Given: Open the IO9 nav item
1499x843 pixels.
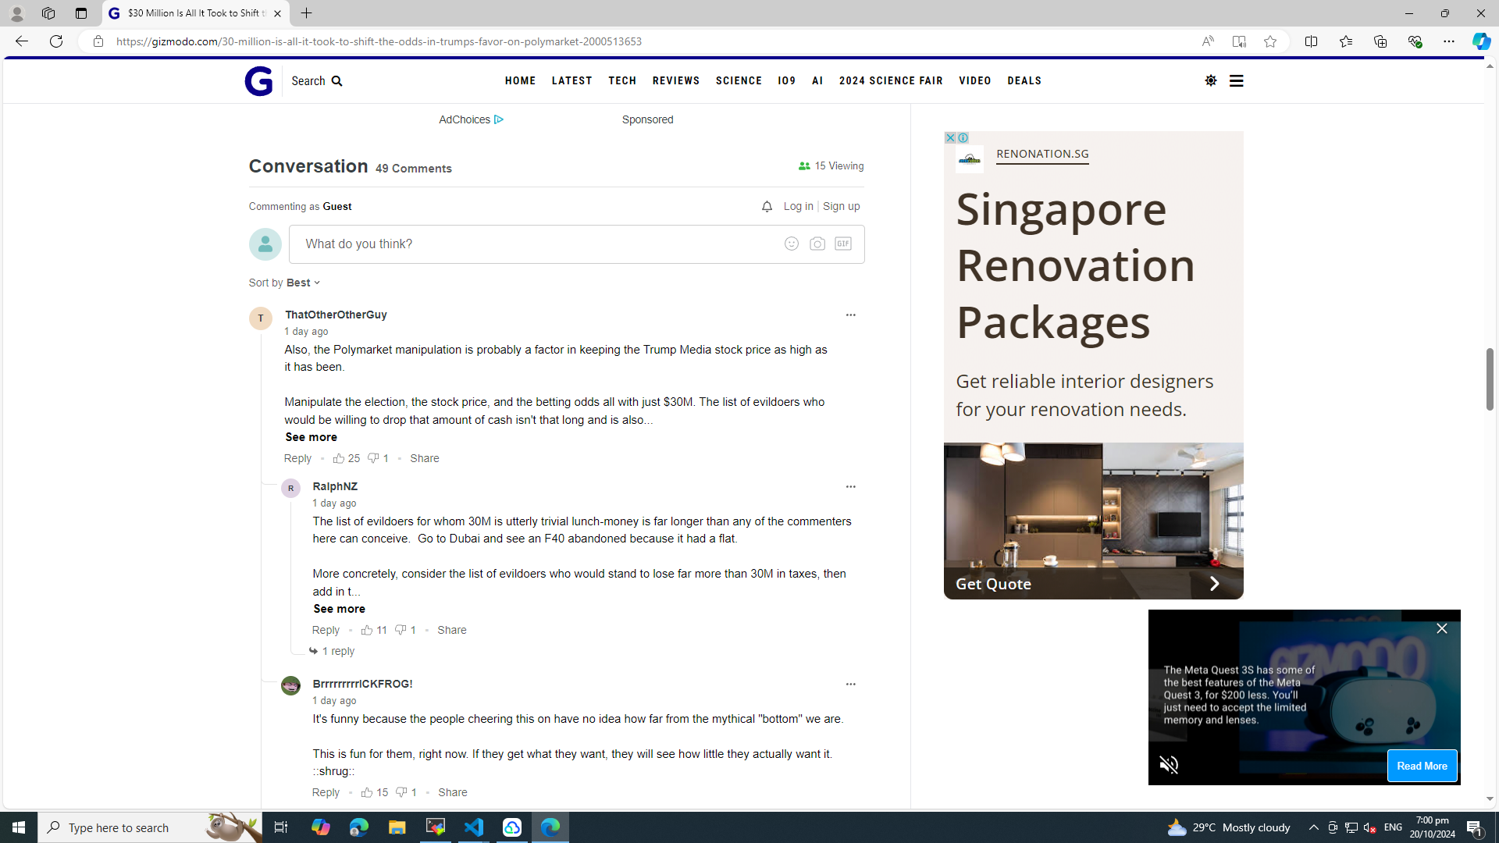Looking at the screenshot, I should 786,80.
